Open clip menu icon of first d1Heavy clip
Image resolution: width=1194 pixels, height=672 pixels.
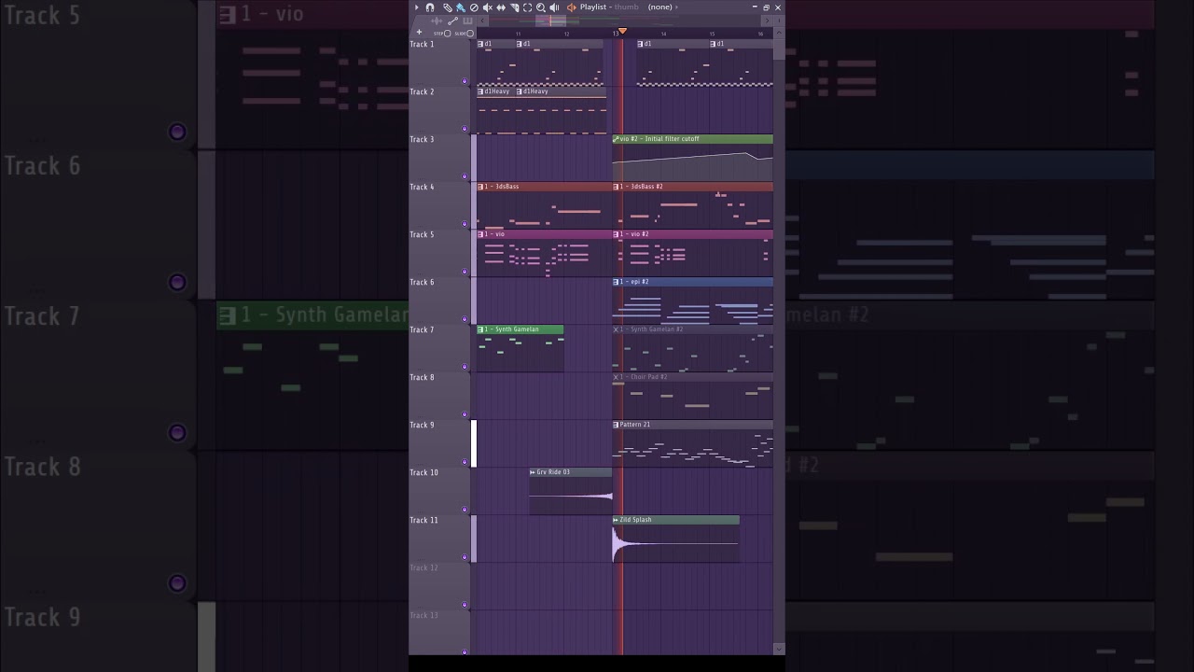480,91
